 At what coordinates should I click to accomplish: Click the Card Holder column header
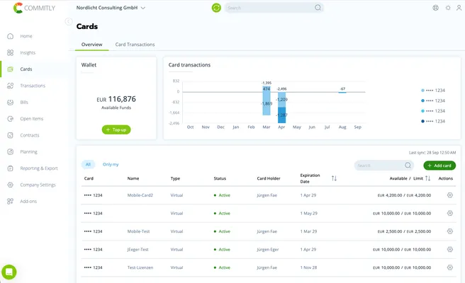(269, 178)
